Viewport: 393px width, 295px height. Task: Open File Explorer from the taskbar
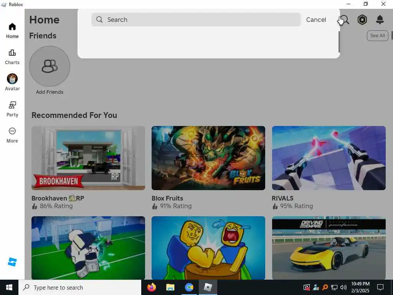tap(170, 287)
